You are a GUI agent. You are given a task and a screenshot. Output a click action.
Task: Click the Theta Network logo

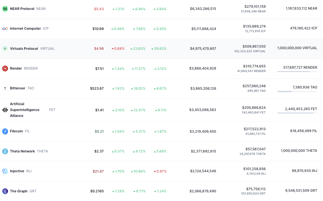click(x=5, y=151)
